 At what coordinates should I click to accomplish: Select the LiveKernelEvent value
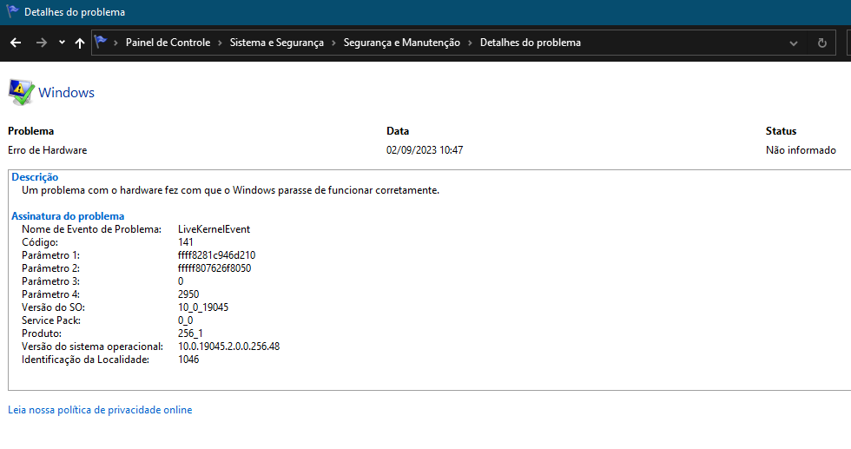[214, 229]
